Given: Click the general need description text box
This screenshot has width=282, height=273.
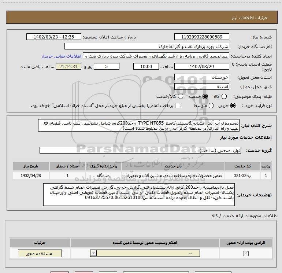Looking at the screenshot, I should coord(139,125).
